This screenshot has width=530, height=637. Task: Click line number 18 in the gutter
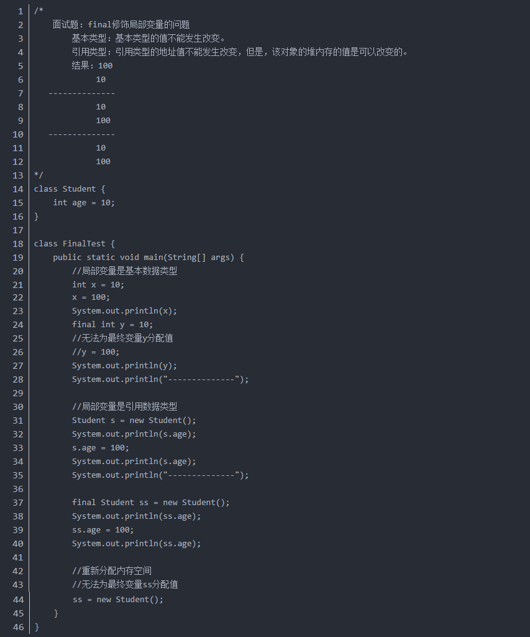pos(18,244)
